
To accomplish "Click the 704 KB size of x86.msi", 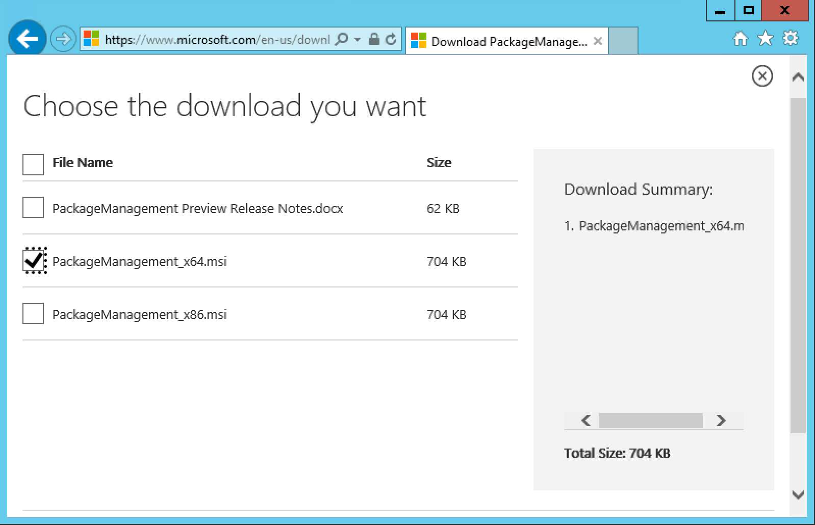I will [x=446, y=314].
